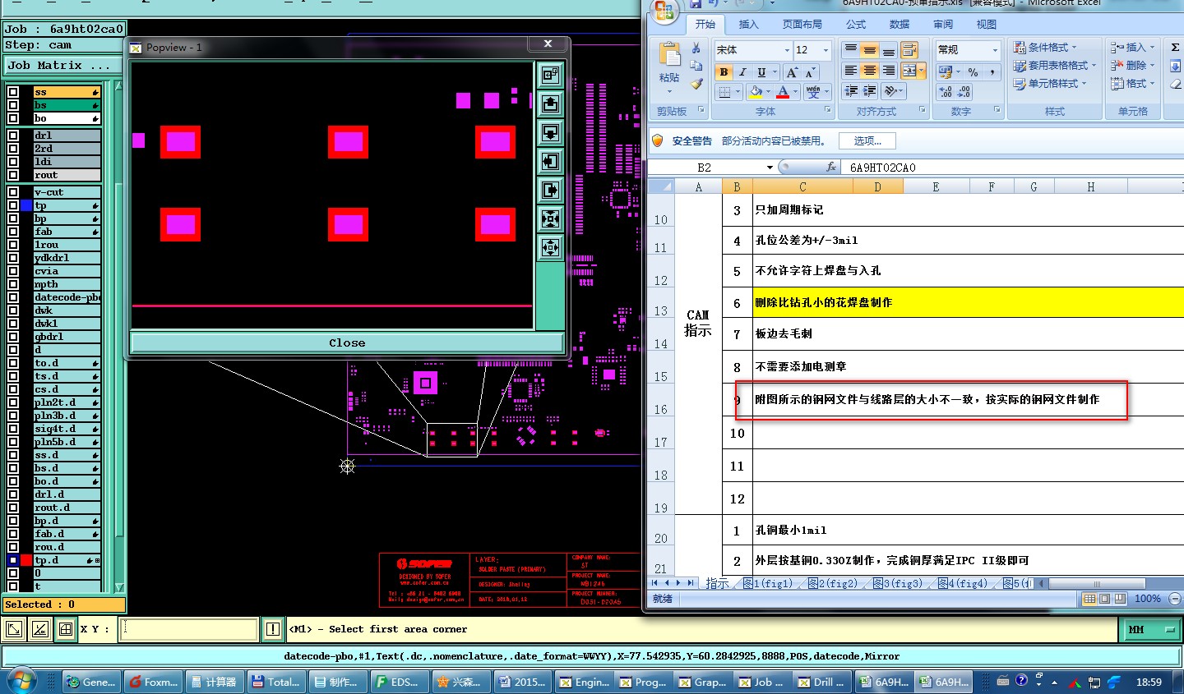
Task: Click the Increase Decimal icon
Action: click(x=946, y=92)
